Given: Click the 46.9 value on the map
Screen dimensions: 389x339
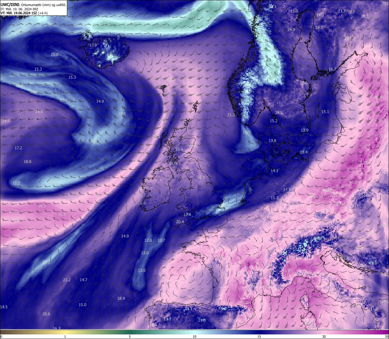Looking at the screenshot, I should tap(353, 182).
